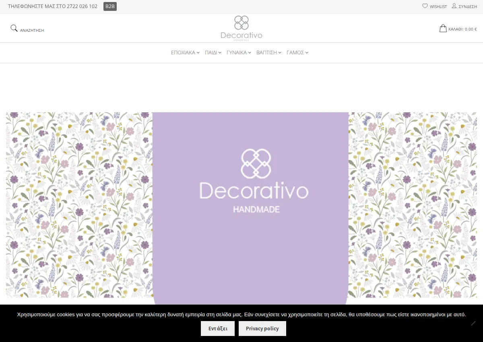Open the shopping cart bag icon
The height and width of the screenshot is (342, 483).
click(443, 28)
